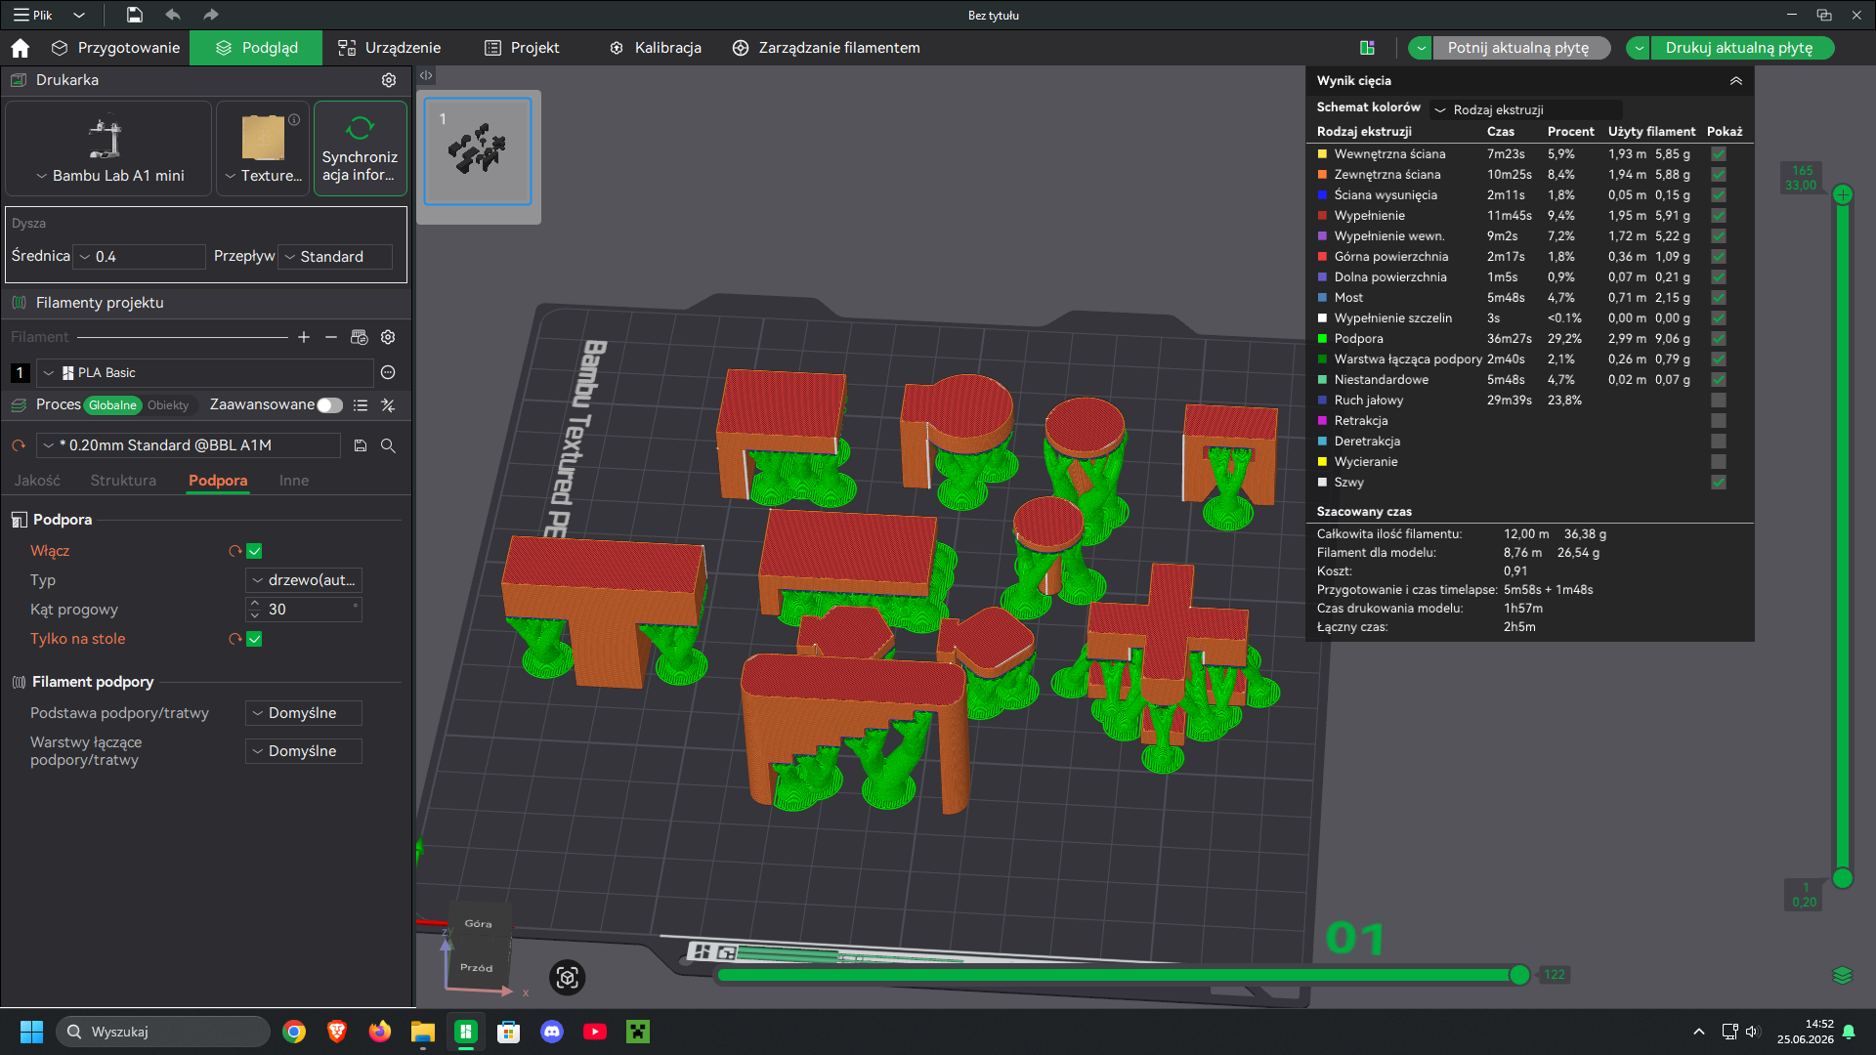Click the Kąt progowy value field
Image resolution: width=1876 pixels, height=1055 pixels.
tap(304, 610)
